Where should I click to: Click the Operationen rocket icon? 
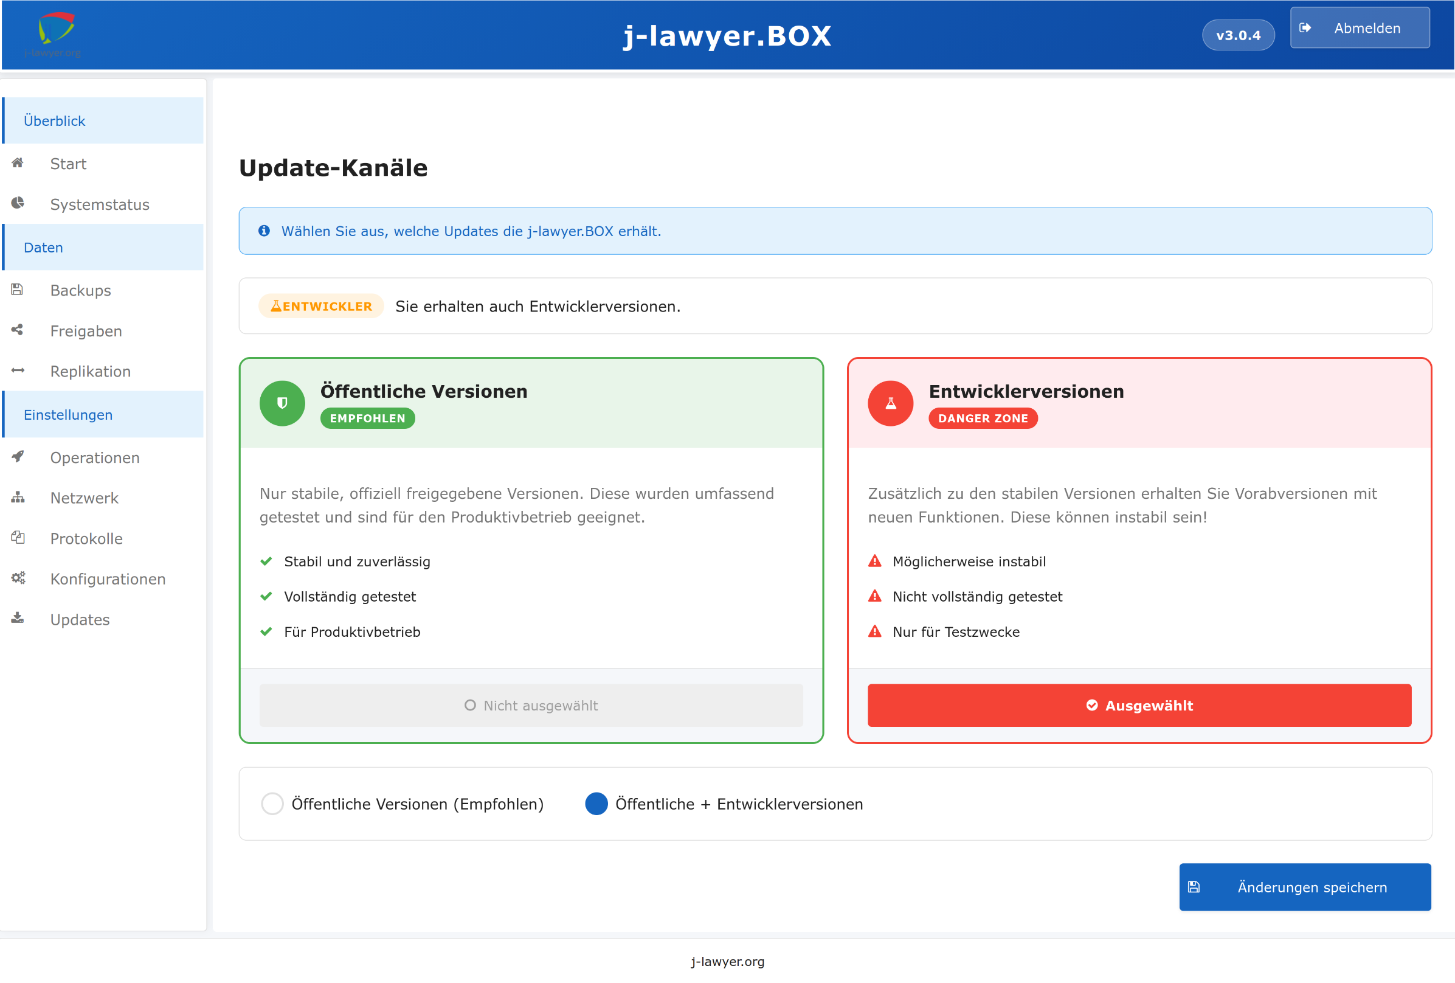[18, 457]
